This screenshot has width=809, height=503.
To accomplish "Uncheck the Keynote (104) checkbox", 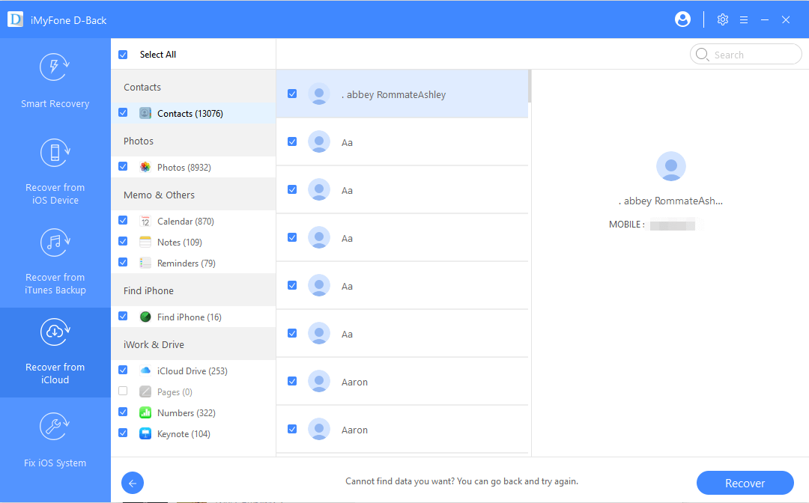I will click(x=123, y=433).
